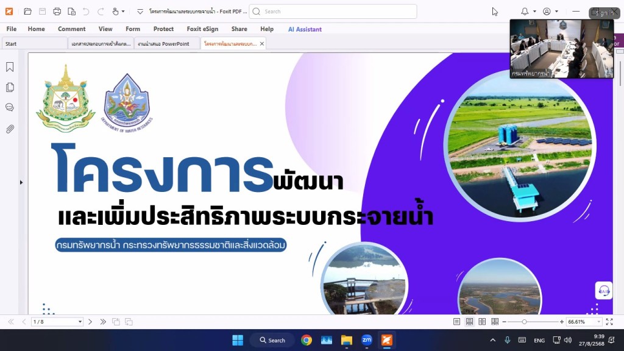Click the Save icon in the quick toolbar
The height and width of the screenshot is (351, 624).
[x=42, y=12]
